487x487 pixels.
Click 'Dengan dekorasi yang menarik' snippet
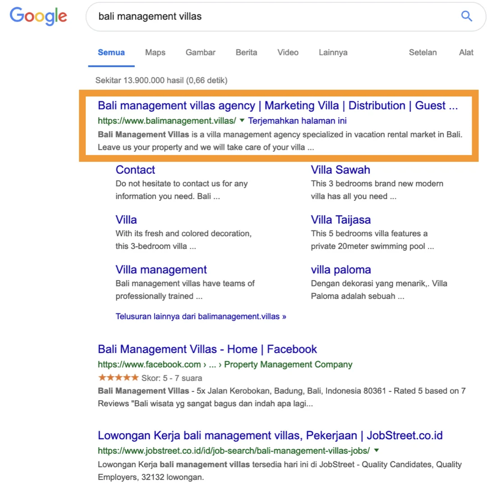pyautogui.click(x=379, y=290)
